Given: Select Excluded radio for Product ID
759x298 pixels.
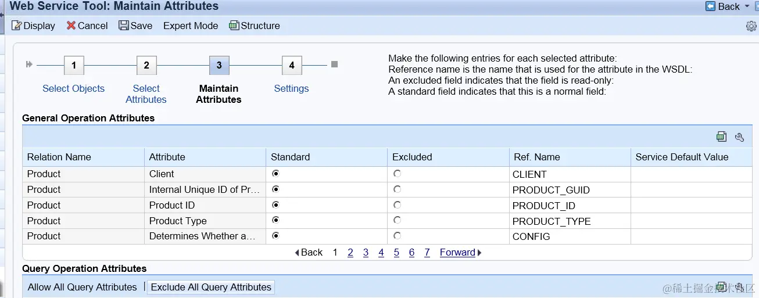Looking at the screenshot, I should coord(397,205).
